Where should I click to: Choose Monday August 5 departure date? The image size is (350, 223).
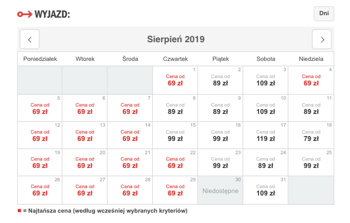coord(39,108)
